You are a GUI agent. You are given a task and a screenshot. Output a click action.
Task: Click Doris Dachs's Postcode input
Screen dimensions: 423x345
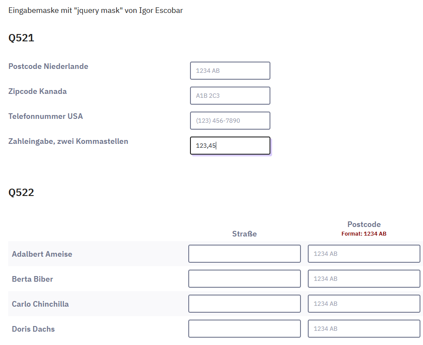click(x=364, y=329)
